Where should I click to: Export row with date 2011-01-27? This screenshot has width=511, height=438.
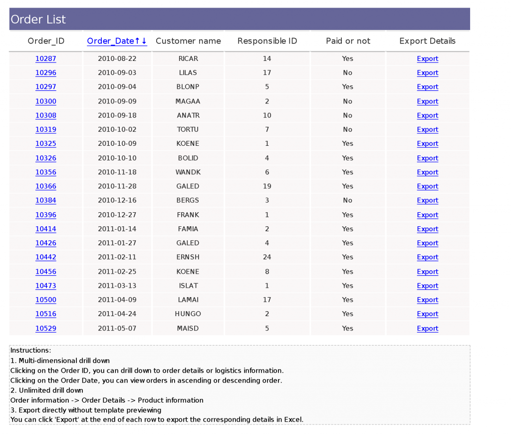(428, 243)
